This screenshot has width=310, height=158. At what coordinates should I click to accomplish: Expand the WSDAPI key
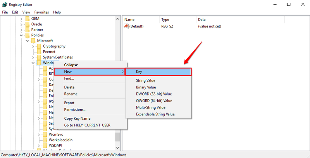tap(39, 146)
